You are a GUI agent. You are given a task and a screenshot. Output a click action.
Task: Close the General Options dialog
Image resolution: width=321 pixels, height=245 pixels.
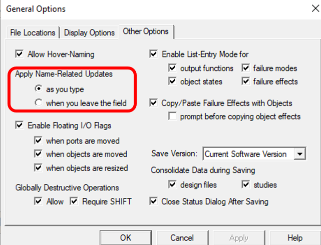(x=315, y=8)
